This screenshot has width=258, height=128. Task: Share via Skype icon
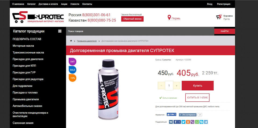point(201,122)
